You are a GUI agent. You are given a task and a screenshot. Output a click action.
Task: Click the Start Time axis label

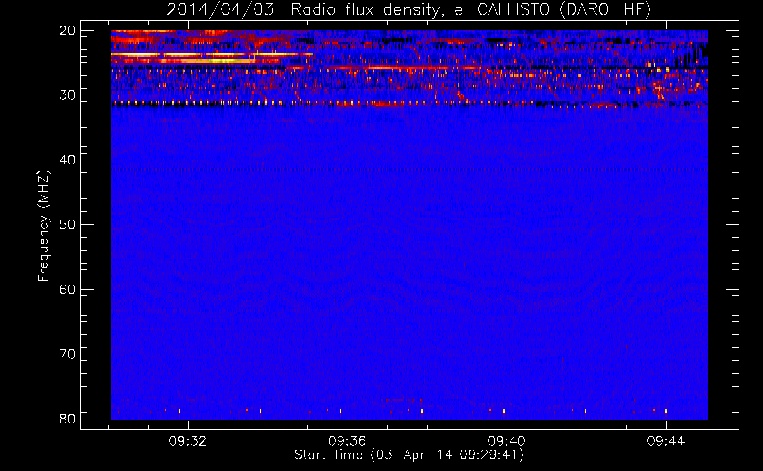409,455
